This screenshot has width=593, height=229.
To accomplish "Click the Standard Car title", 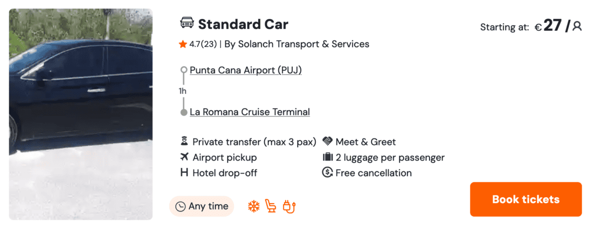I will [x=243, y=24].
